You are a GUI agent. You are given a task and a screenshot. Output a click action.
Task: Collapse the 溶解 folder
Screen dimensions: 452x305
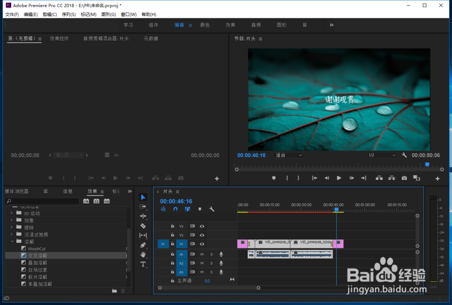(x=12, y=241)
